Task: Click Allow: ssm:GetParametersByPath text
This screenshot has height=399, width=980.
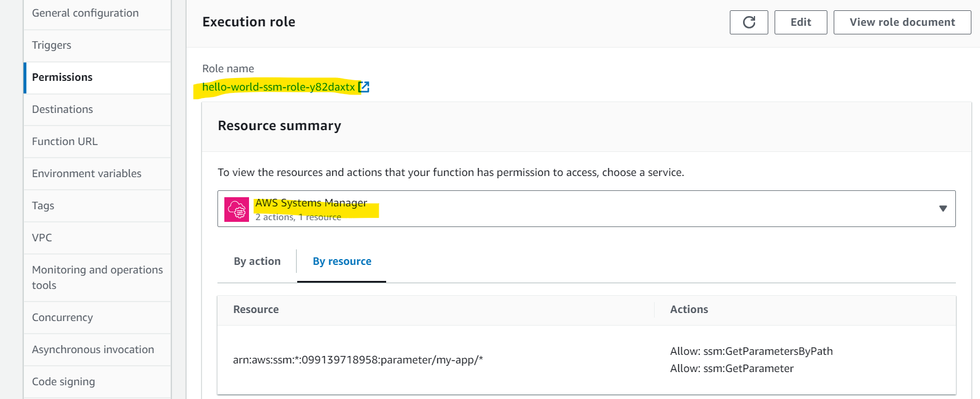Action: (x=752, y=351)
